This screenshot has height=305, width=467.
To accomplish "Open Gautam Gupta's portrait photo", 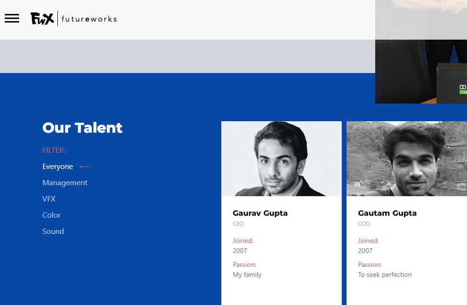I will click(407, 158).
